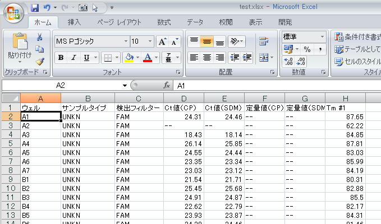
Task: Toggle Bold formatting
Action: click(x=61, y=58)
